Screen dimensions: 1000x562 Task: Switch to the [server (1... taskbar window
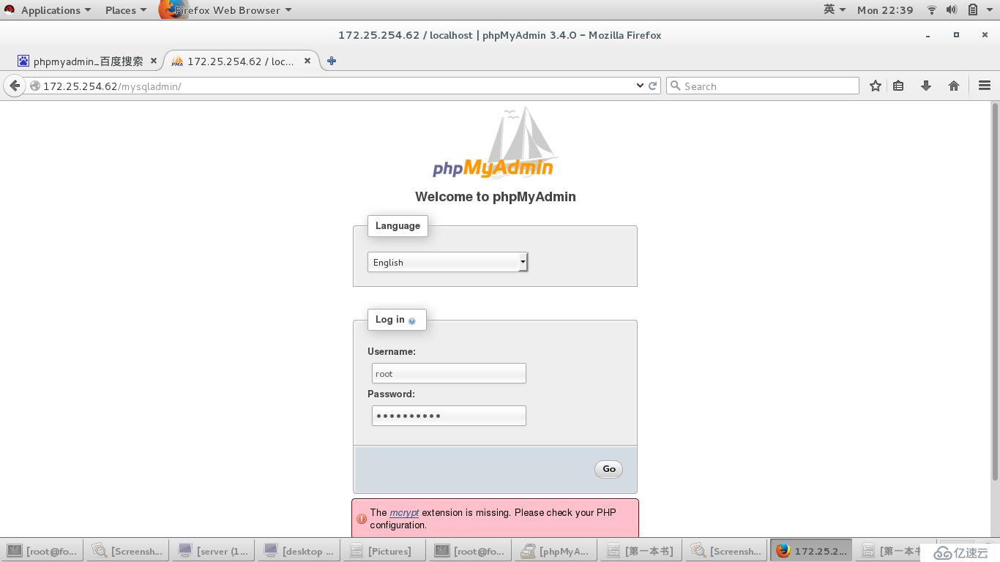click(x=212, y=551)
